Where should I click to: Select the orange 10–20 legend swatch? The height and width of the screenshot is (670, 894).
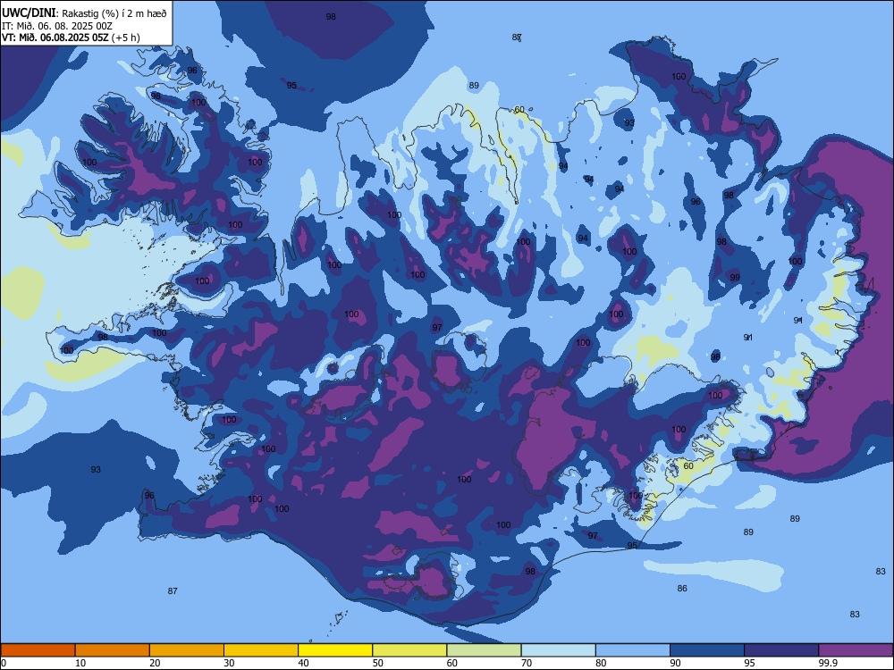(x=113, y=650)
